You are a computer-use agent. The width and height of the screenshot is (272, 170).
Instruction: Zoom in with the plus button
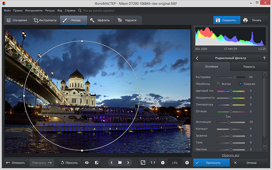point(187,163)
